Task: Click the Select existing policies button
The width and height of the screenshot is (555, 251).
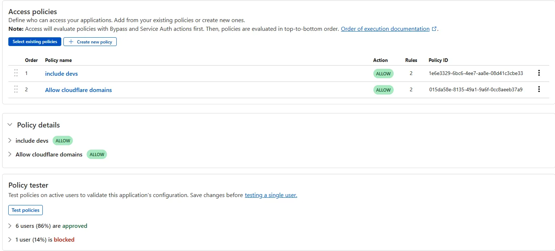Action: point(34,41)
